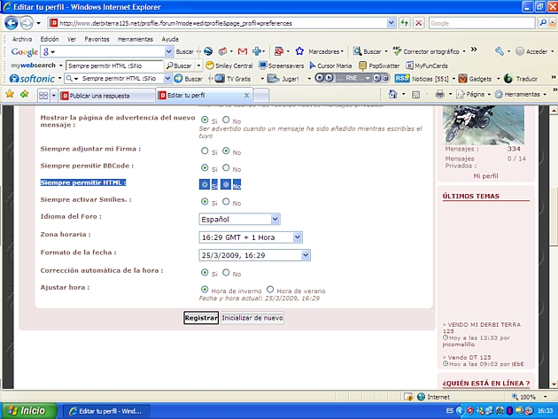Screen dimensions: 558x419
Task: Open Screensavers toolbar item
Action: 282,66
